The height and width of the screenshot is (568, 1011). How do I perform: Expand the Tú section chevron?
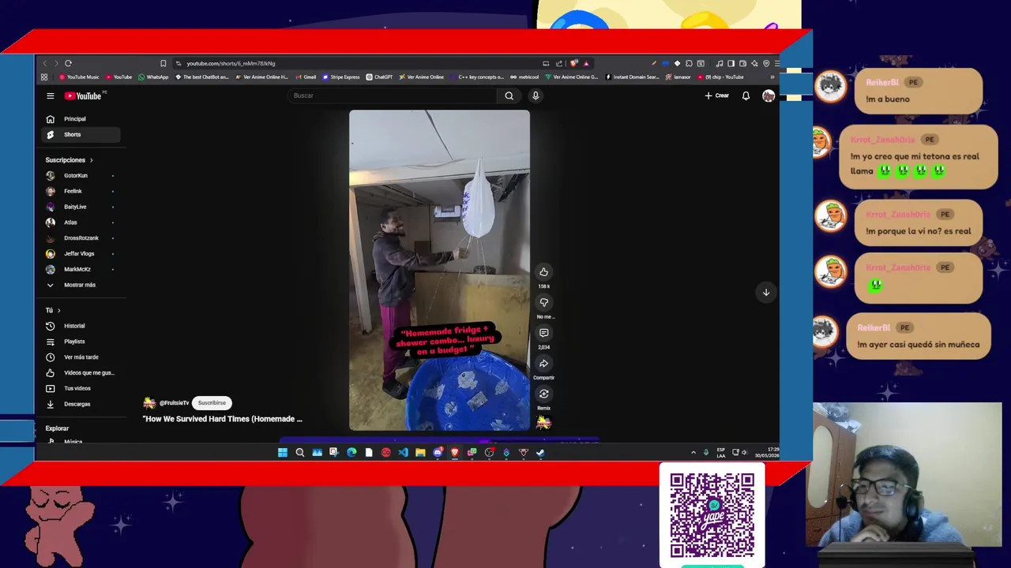[x=58, y=311]
